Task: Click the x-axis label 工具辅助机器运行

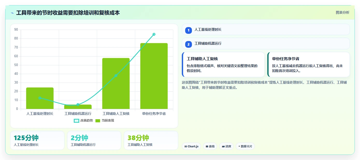Action: [78, 114]
